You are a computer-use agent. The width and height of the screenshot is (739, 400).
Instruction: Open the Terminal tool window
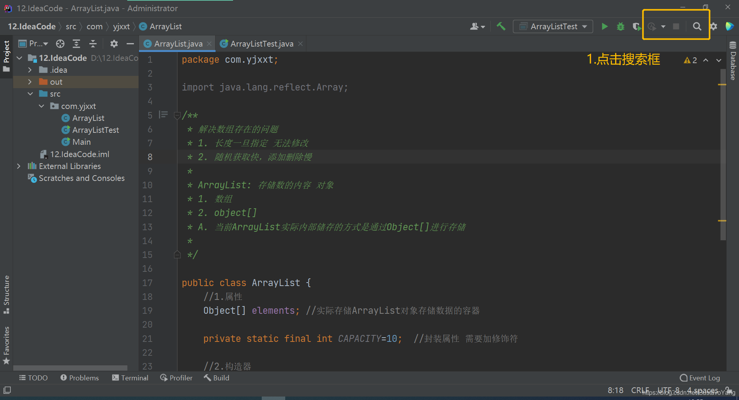pos(130,378)
